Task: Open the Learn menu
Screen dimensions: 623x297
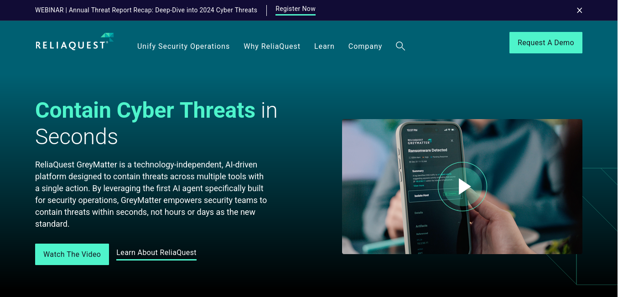Action: tap(324, 46)
